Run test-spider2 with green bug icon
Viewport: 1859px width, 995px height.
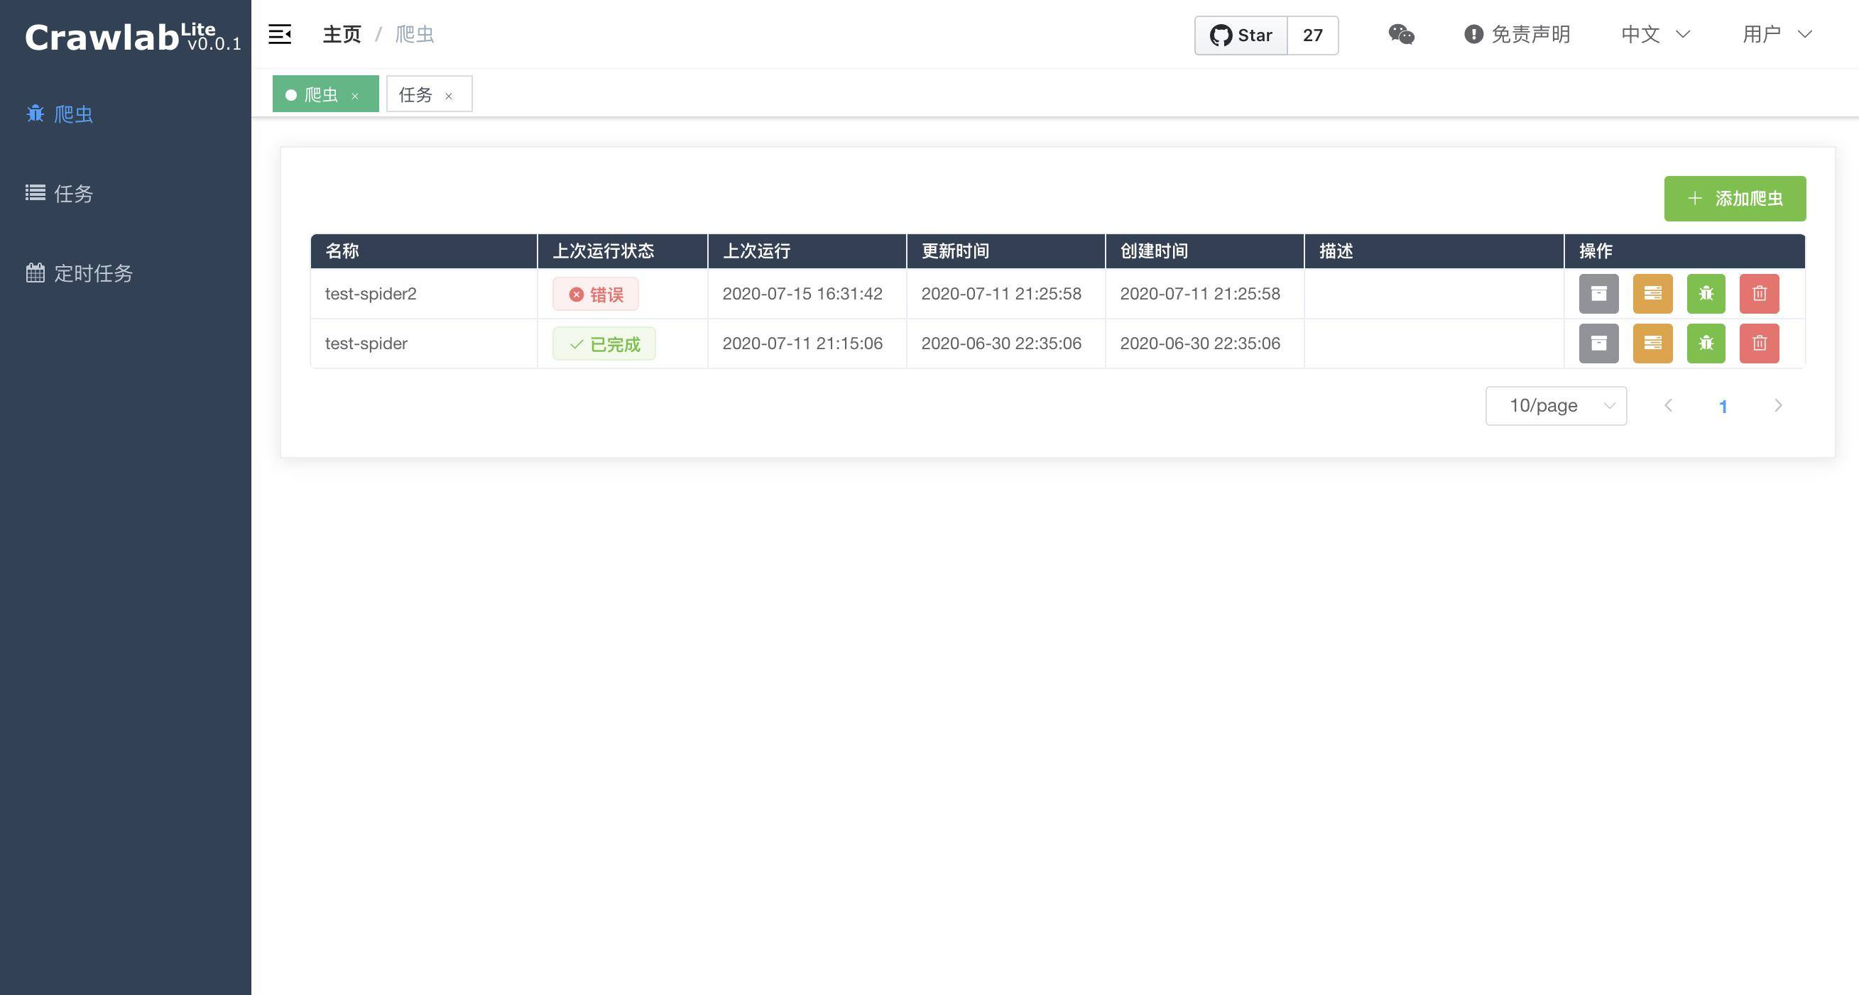point(1706,293)
